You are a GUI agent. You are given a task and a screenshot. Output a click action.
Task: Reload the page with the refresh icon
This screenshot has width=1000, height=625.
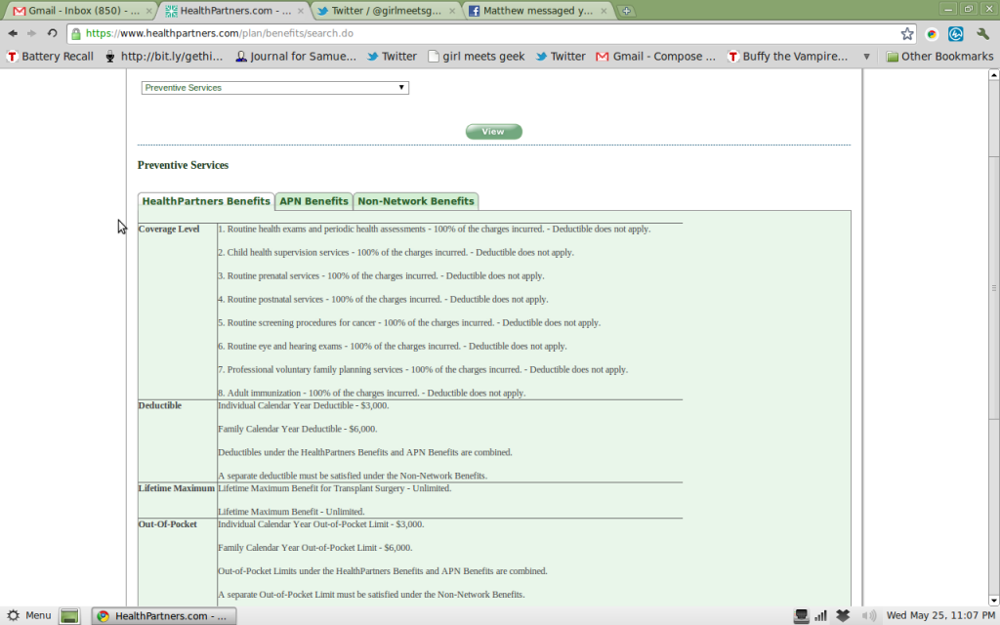(53, 33)
